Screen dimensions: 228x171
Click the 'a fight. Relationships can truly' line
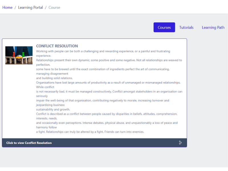[x=90, y=132]
